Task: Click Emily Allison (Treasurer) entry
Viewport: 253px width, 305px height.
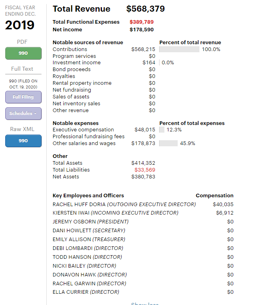Action: tap(89, 239)
